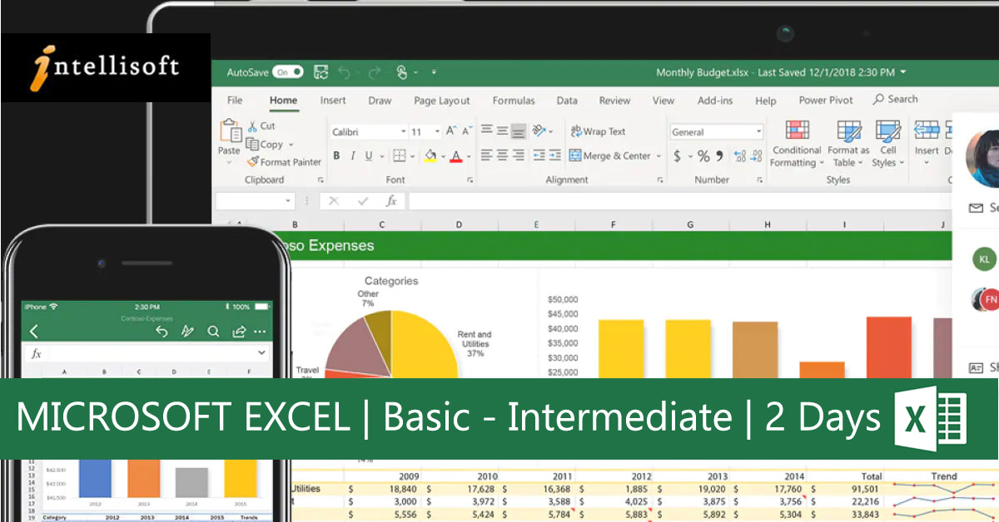Toggle Bold formatting in Font group
Screen dimensions: 999x522
(x=336, y=156)
